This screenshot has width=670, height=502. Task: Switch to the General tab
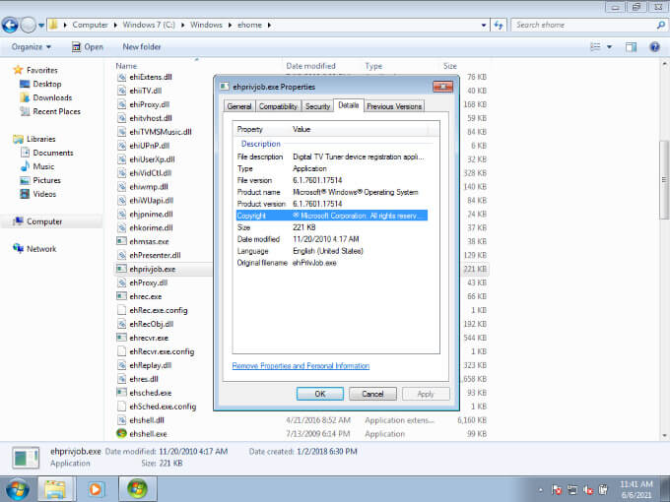pyautogui.click(x=238, y=106)
